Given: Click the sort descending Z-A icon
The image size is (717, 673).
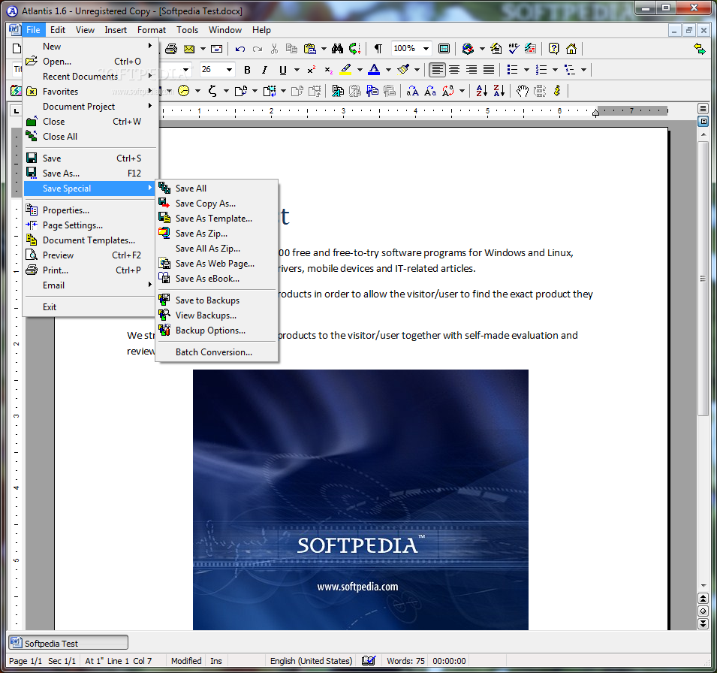Looking at the screenshot, I should (499, 91).
